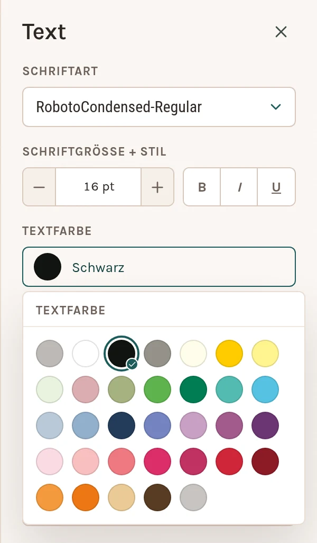
Task: Pick the teal turquoise color swatch
Action: [x=229, y=389]
